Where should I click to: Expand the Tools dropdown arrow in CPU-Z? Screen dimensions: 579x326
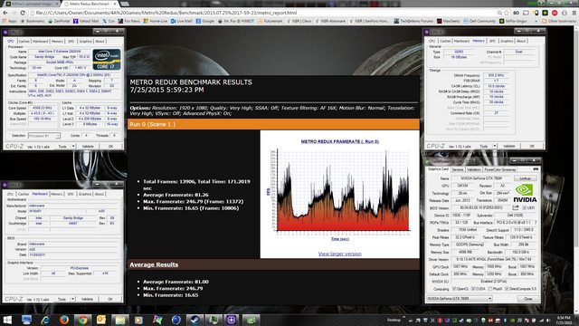click(73, 147)
